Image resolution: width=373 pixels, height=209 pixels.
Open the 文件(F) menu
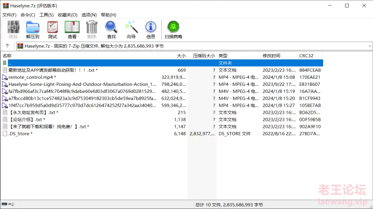pyautogui.click(x=9, y=15)
